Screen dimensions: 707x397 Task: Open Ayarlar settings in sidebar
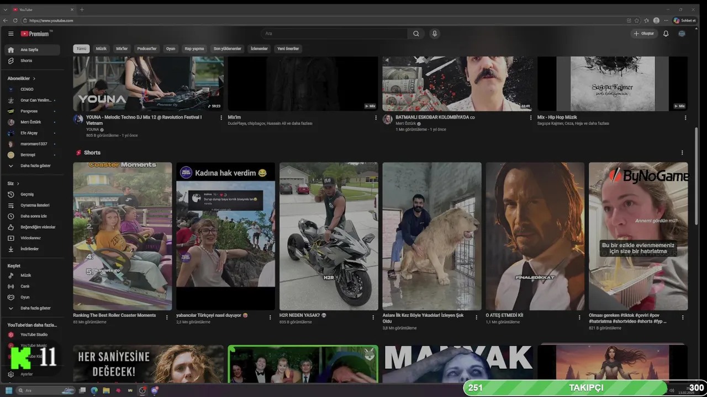click(x=33, y=374)
